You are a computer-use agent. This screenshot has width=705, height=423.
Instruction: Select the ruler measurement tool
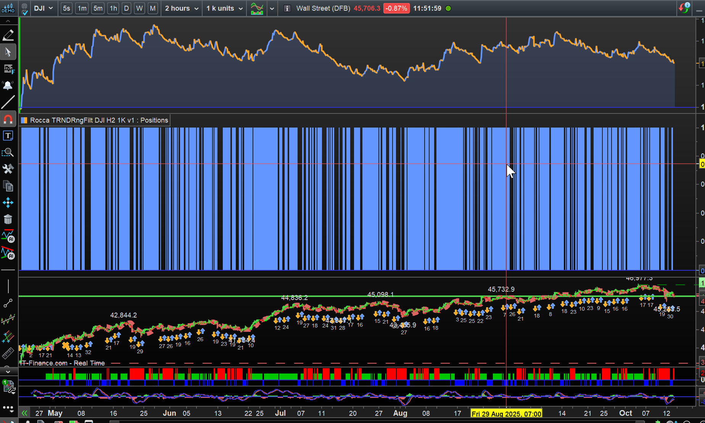(8, 353)
